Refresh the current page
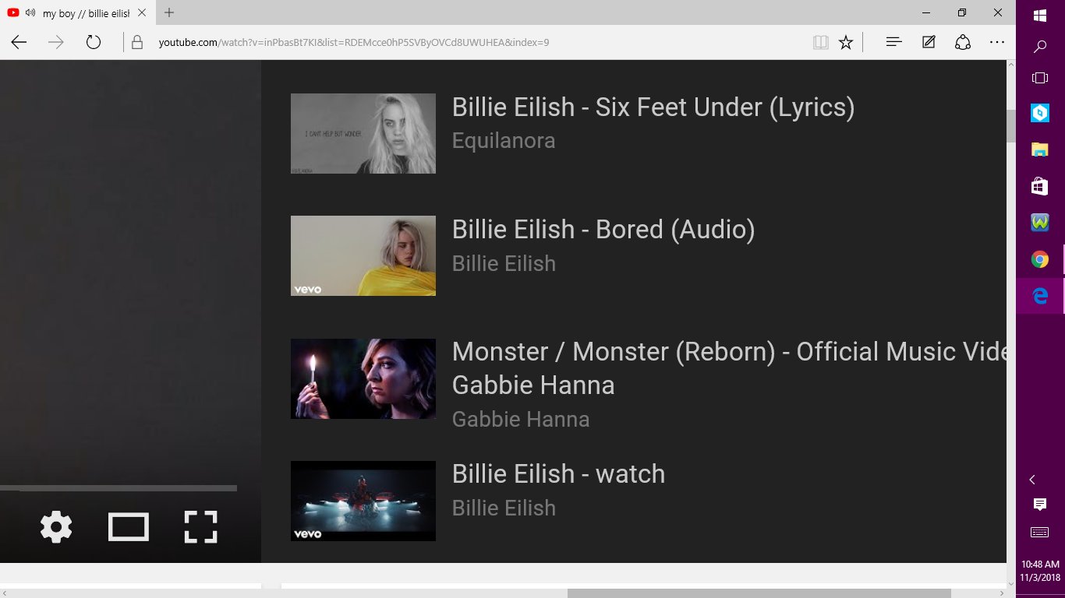Image resolution: width=1065 pixels, height=598 pixels. (94, 42)
